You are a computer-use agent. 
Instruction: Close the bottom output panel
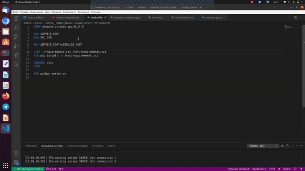click(302, 146)
